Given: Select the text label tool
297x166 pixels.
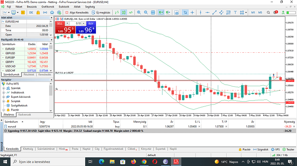Looking at the screenshot, I should 235,12.
